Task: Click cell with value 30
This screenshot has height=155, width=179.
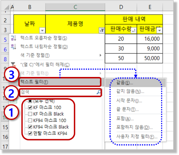Action: 121,49
